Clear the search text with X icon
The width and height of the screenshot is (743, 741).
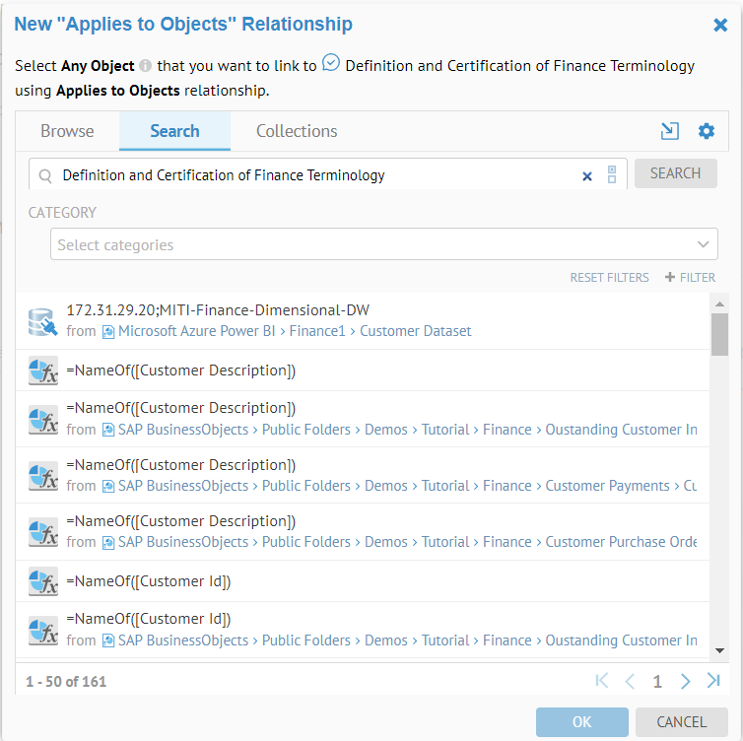pyautogui.click(x=587, y=175)
